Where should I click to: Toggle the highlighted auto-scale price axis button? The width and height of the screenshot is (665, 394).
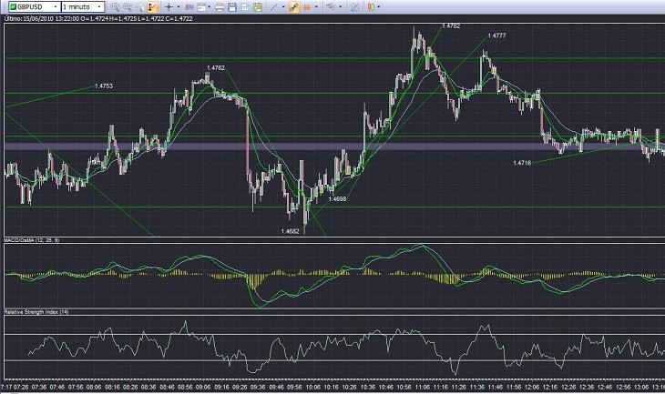click(x=151, y=6)
